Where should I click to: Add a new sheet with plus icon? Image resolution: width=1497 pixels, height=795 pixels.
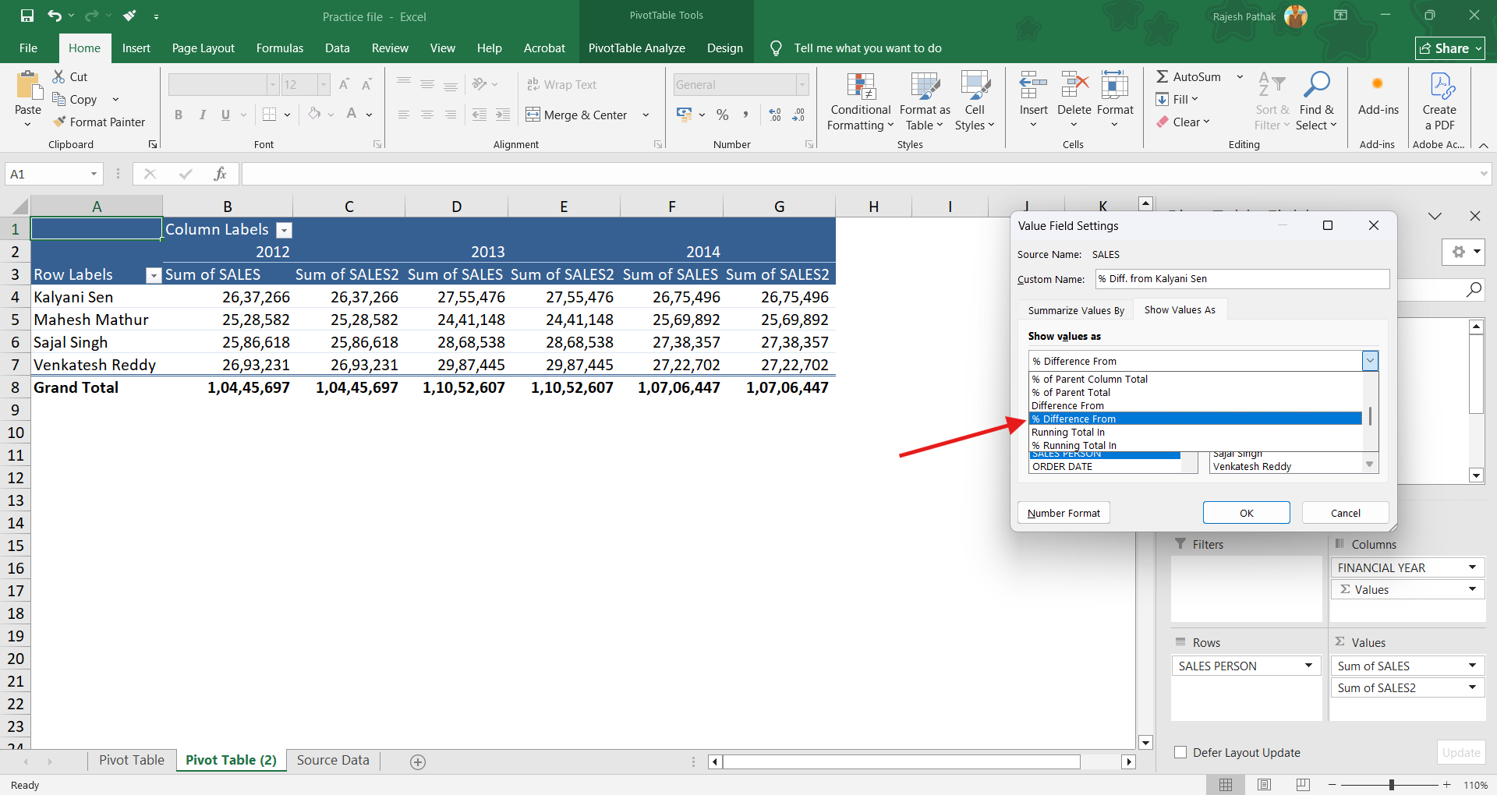pos(418,762)
